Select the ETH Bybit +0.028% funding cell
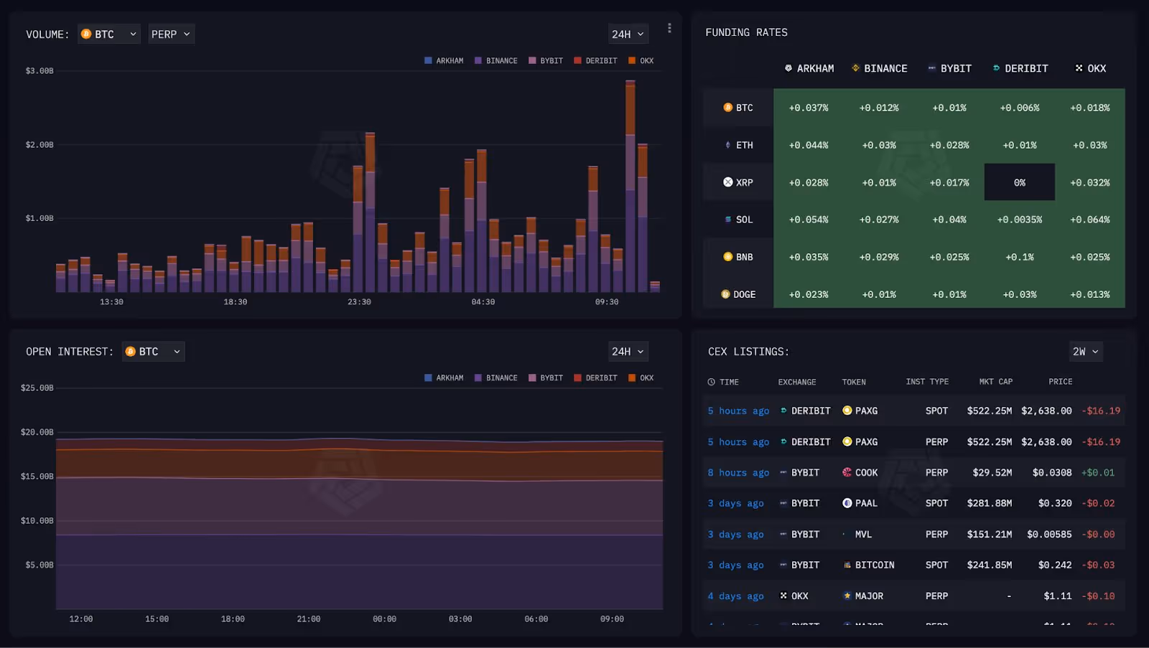The image size is (1149, 648). tap(949, 145)
